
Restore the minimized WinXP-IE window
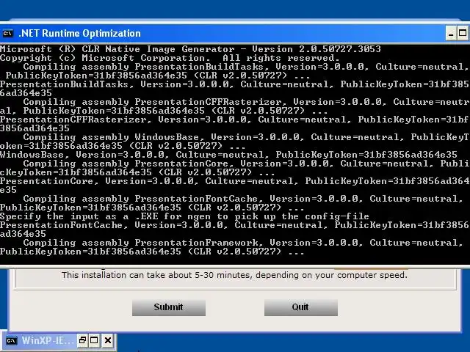82,340
